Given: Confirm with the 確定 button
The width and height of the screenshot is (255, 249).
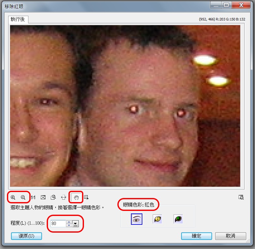Looking at the screenshot, I should tap(196, 236).
